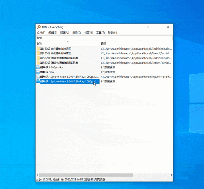Click E:\夸克资源 path of highlighted 蜘蛛侠3 row

108,81
